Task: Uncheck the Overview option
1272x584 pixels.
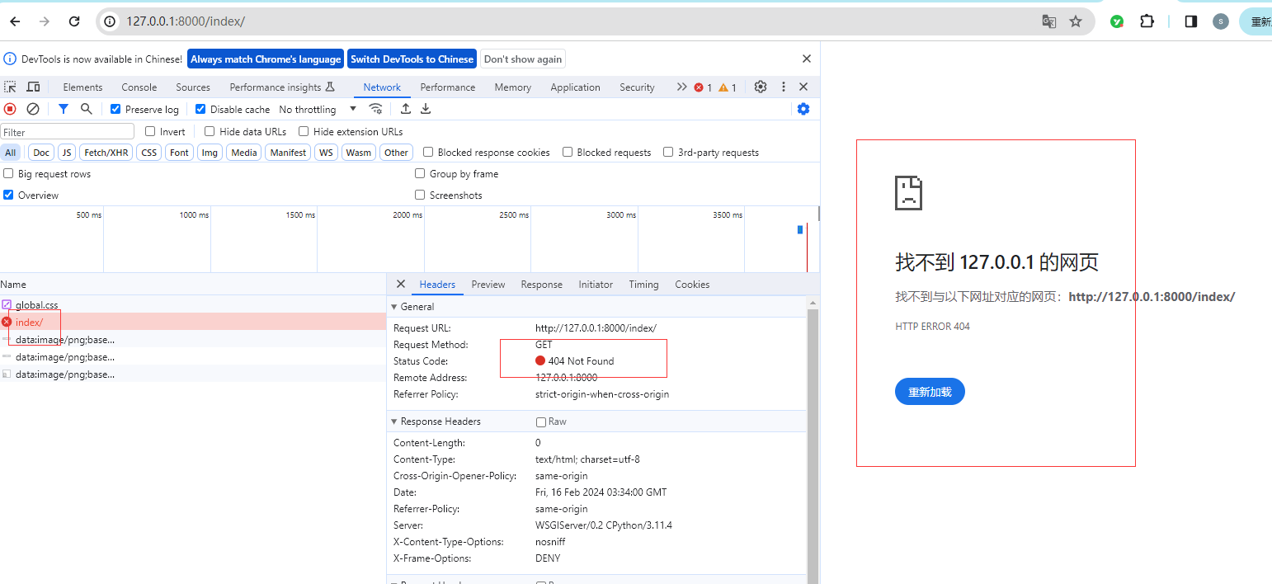Action: [x=8, y=195]
